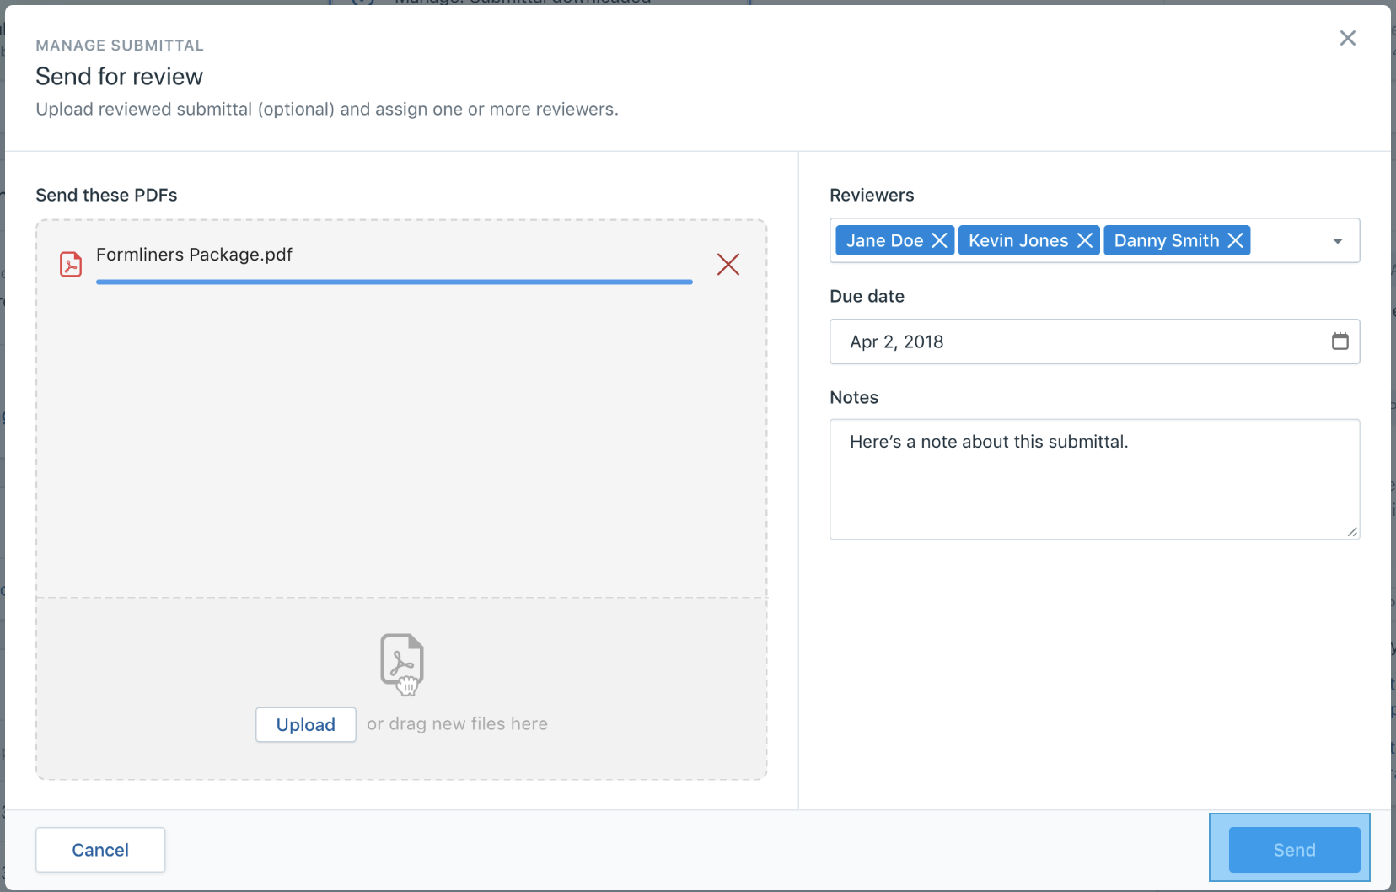Click the Upload button
Screen dimensions: 1396x892
pyautogui.click(x=305, y=724)
